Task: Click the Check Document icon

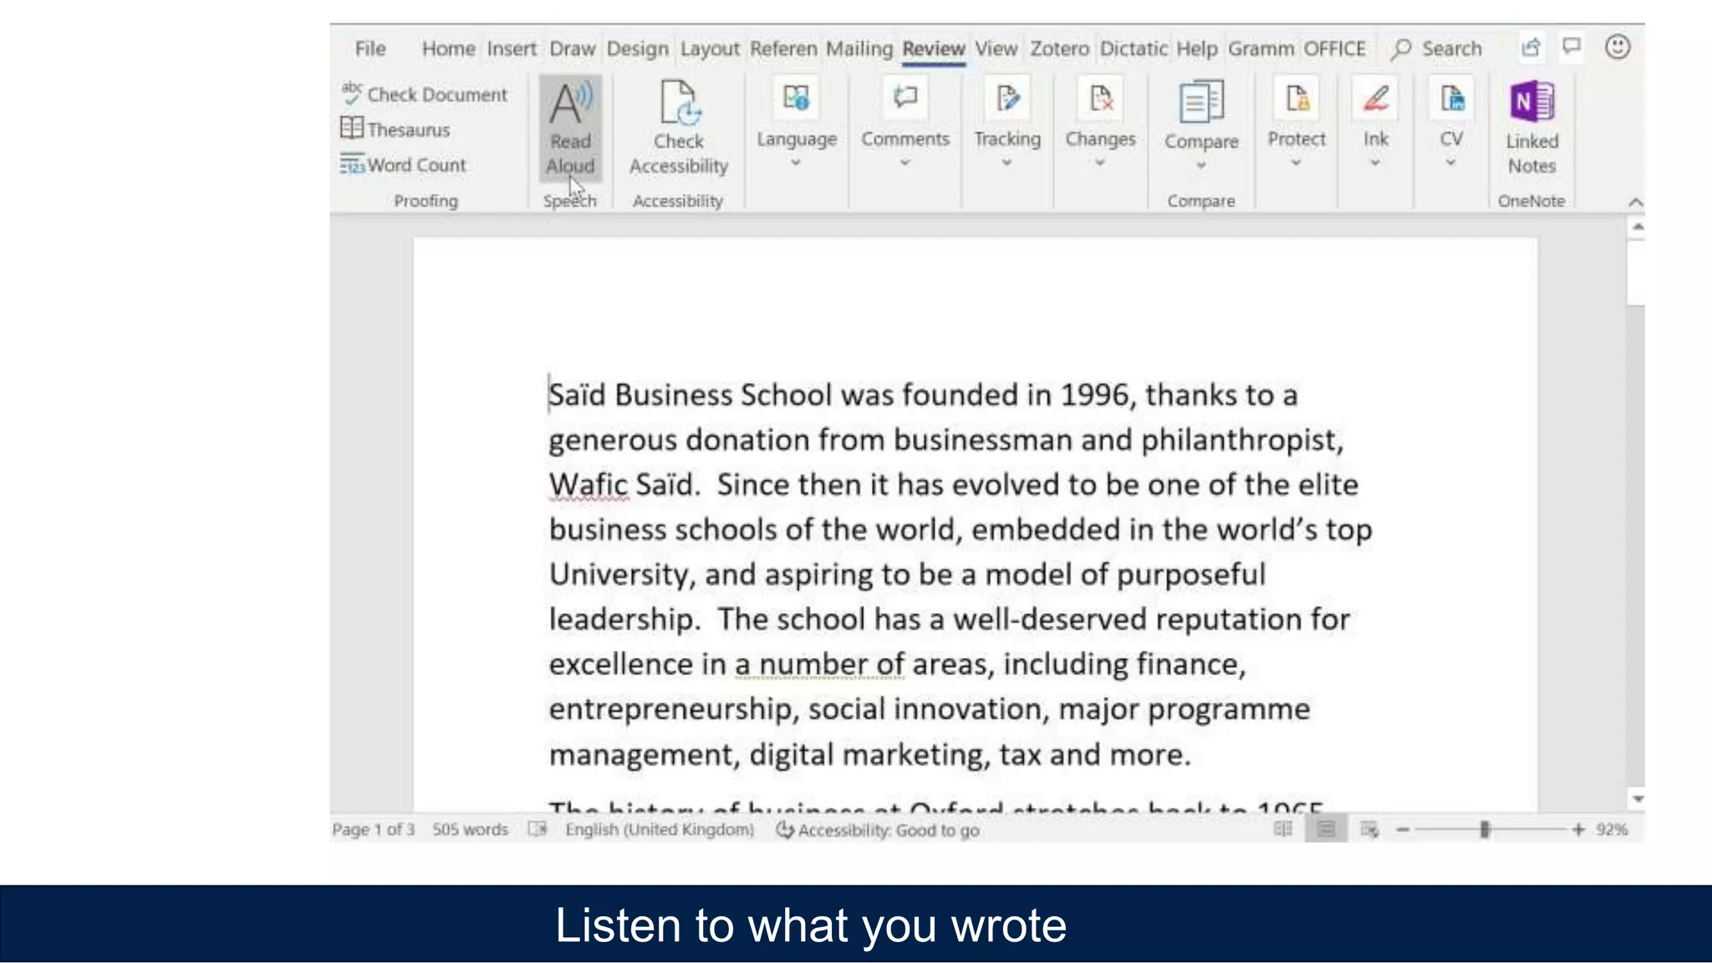Action: [352, 93]
